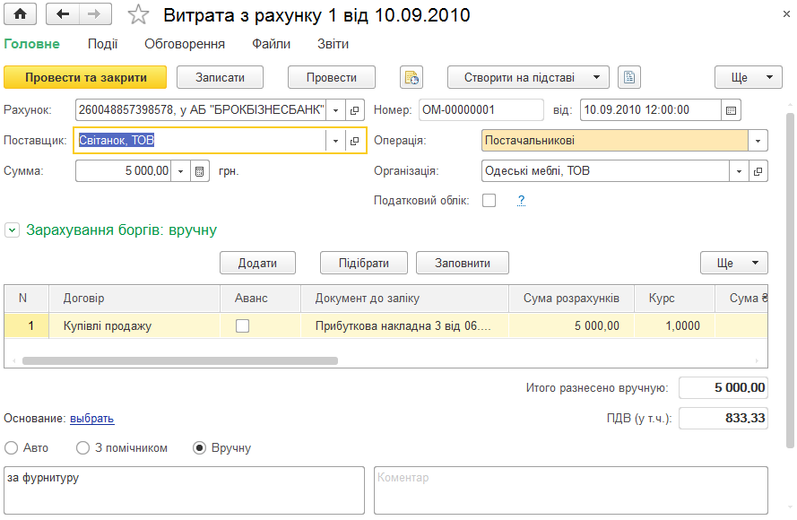Click the Провести button
Screen dimensions: 797x520
pos(332,77)
